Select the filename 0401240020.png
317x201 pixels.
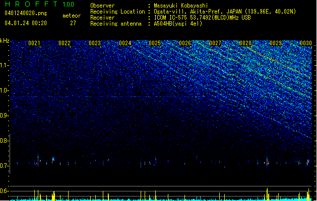(26, 13)
